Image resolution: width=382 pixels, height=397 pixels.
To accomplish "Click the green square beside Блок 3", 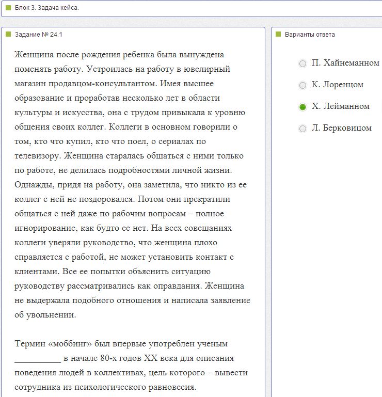I will point(8,8).
